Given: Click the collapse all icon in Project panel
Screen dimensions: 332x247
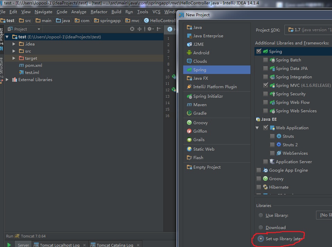Looking at the screenshot, I should click(140, 29).
